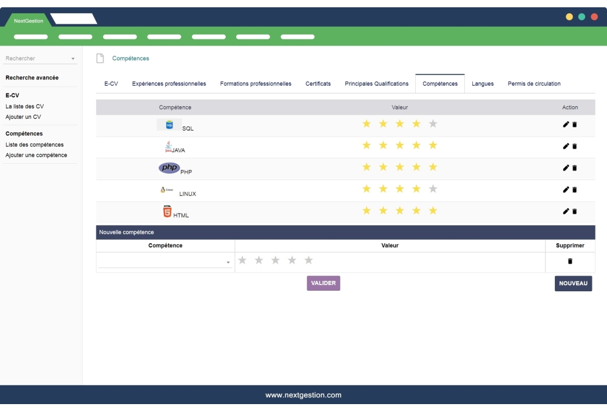Delete the HTML competence
607x412 pixels.
[x=575, y=211]
